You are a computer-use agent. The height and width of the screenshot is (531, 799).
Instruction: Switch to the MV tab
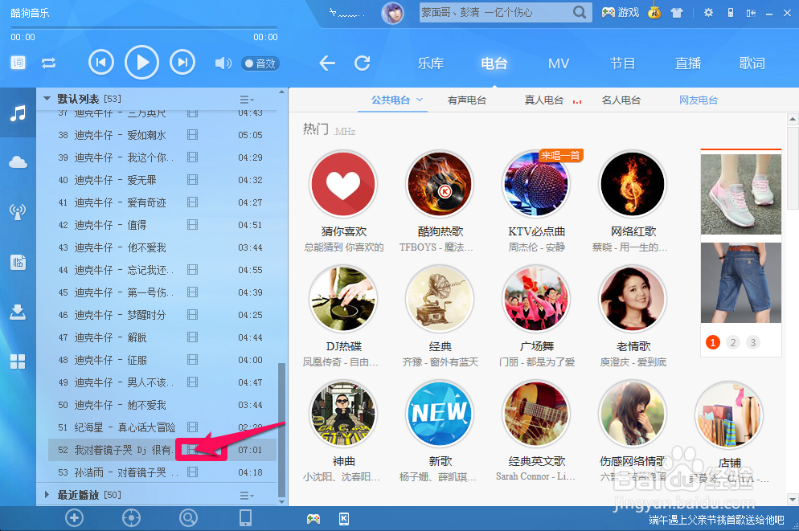558,63
